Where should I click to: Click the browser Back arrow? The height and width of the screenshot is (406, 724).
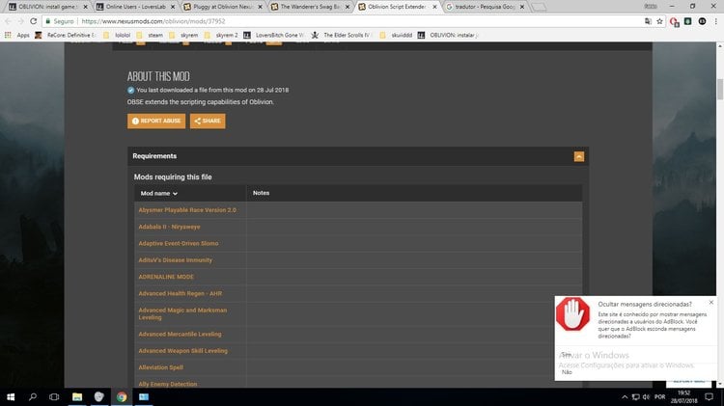pyautogui.click(x=8, y=21)
